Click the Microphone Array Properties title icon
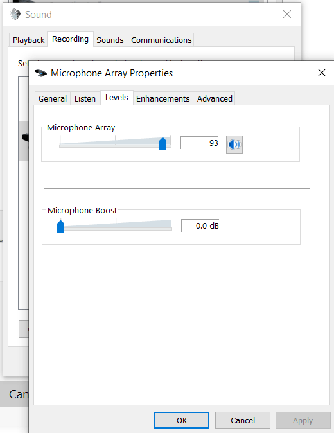The image size is (334, 433). (41, 73)
